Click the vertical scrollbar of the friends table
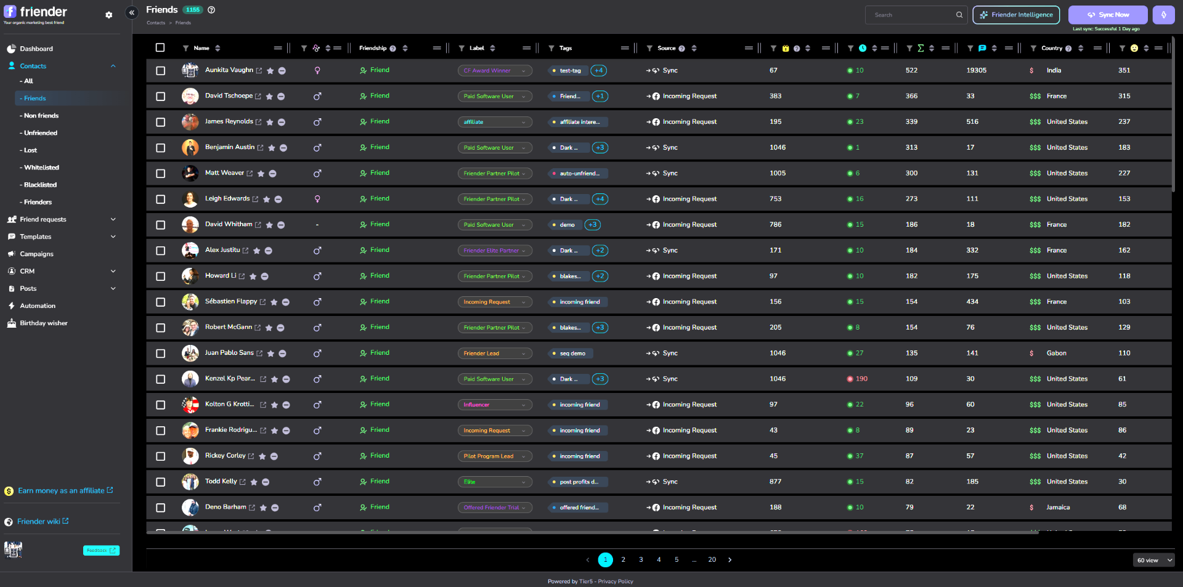This screenshot has width=1183, height=587. click(x=1173, y=114)
